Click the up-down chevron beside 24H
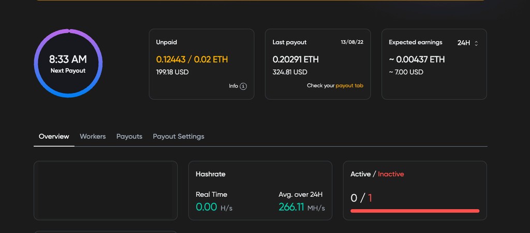This screenshot has height=233, width=530. click(476, 43)
